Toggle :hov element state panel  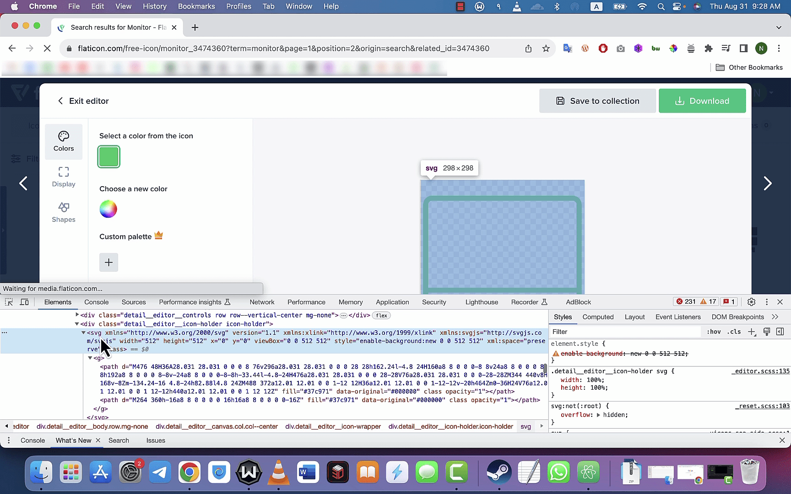coord(714,332)
